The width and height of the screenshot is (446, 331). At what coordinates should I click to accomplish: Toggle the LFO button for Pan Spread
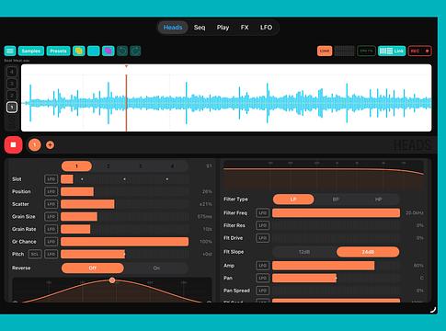[263, 291]
